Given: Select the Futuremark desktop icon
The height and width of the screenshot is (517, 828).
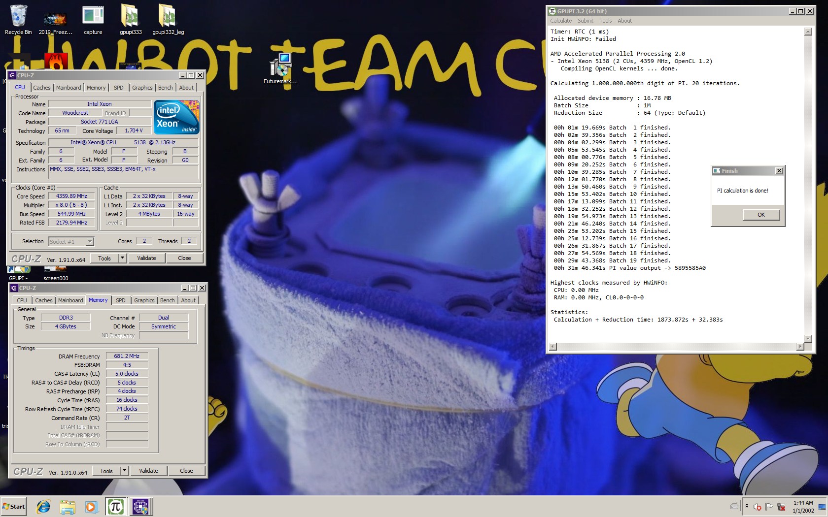Looking at the screenshot, I should 280,69.
